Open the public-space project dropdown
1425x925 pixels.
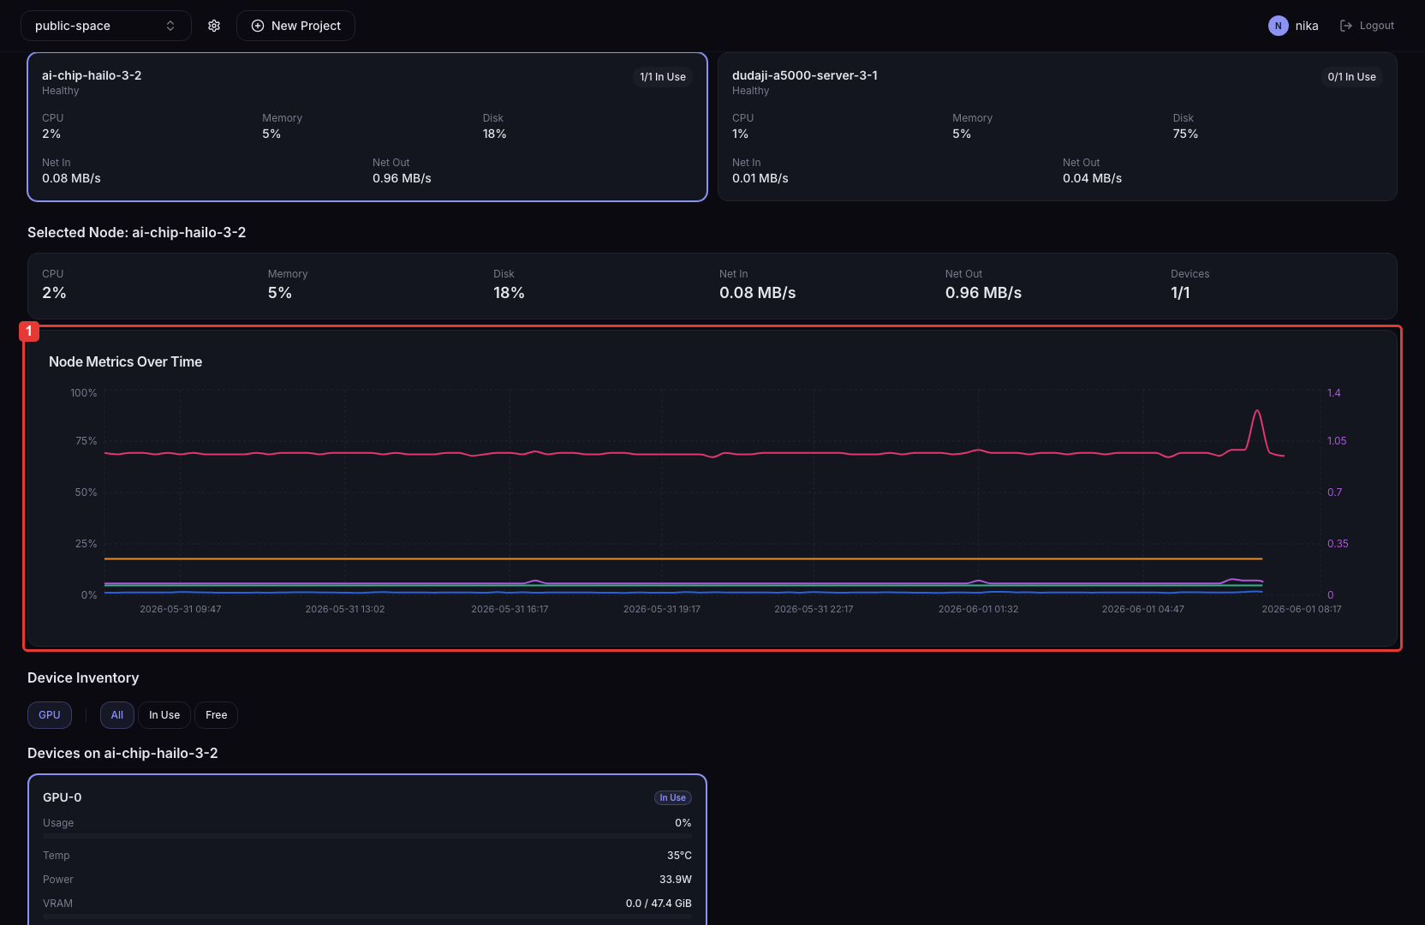pyautogui.click(x=106, y=26)
